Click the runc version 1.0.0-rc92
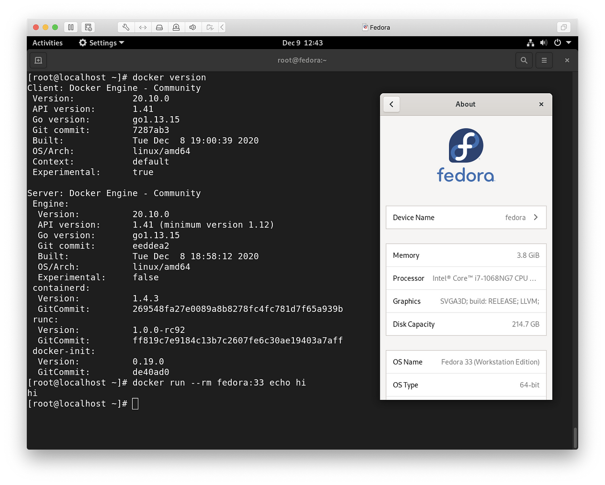605x485 pixels. (x=159, y=330)
